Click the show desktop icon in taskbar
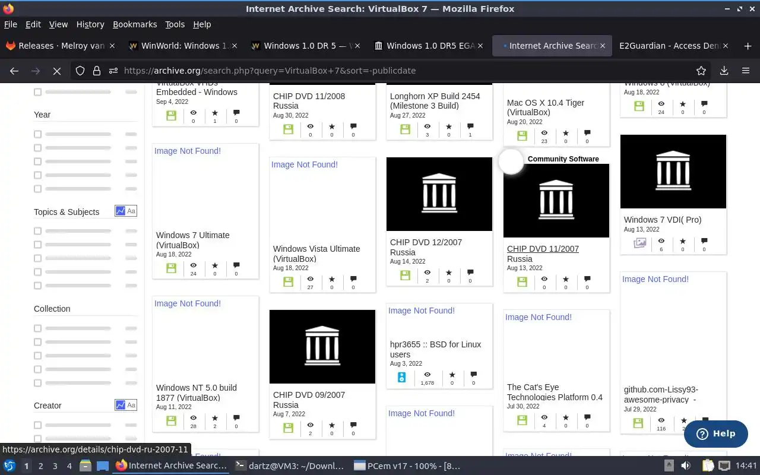 coord(103,466)
